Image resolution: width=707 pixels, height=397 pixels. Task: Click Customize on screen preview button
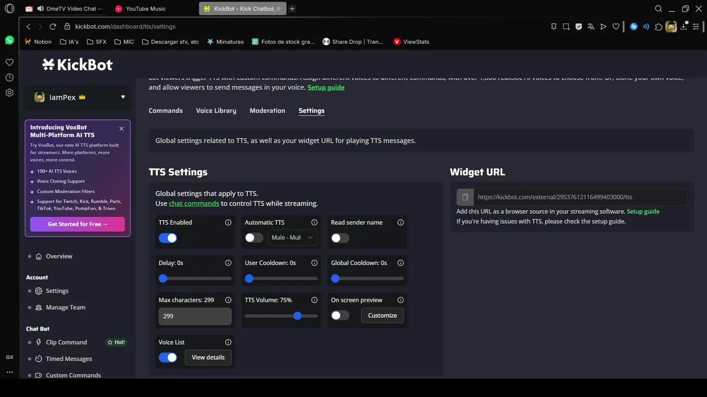(x=382, y=315)
